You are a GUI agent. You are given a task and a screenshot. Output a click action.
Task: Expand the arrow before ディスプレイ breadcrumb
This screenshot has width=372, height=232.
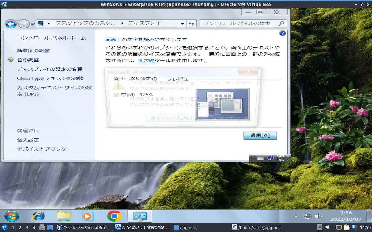point(122,23)
